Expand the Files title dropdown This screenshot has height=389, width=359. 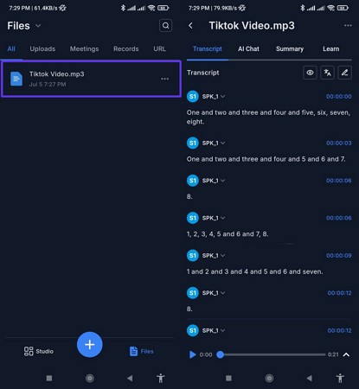tap(38, 26)
